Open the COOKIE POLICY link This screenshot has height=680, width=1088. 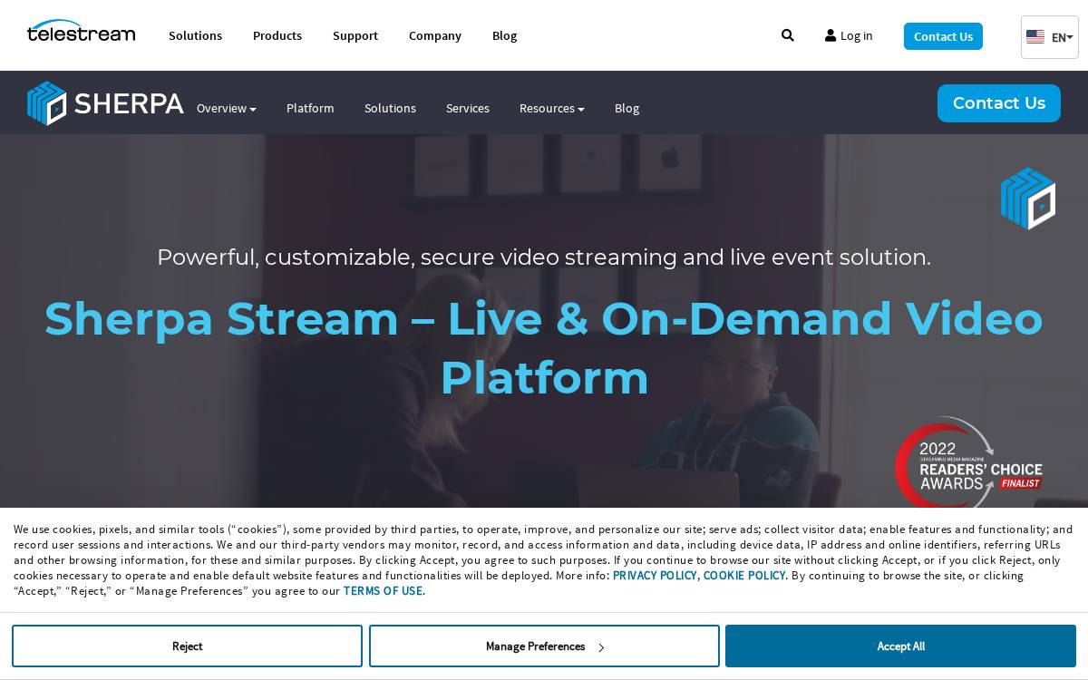pos(744,576)
